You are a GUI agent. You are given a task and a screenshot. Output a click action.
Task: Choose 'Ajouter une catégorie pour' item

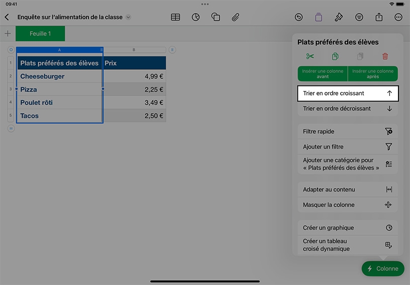pos(348,164)
